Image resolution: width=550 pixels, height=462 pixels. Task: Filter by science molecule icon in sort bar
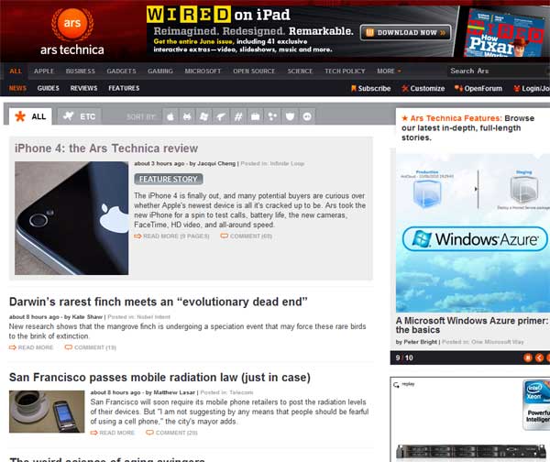tap(272, 116)
